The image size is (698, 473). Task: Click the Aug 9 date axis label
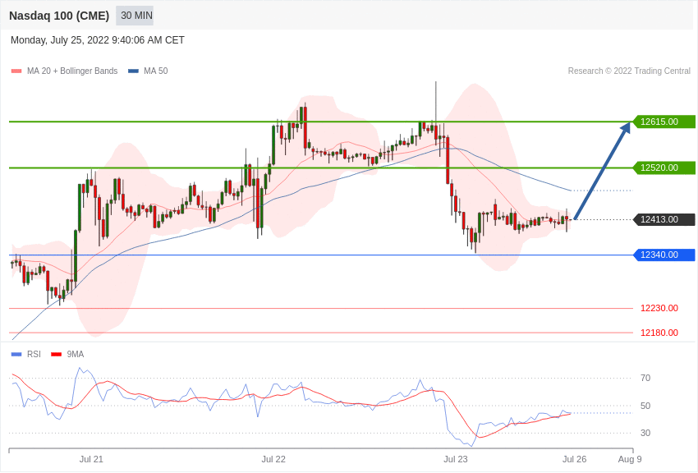coord(630,459)
